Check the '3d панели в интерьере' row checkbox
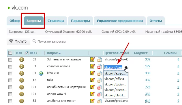Screen dimensions: 182x105 click(x=10, y=60)
